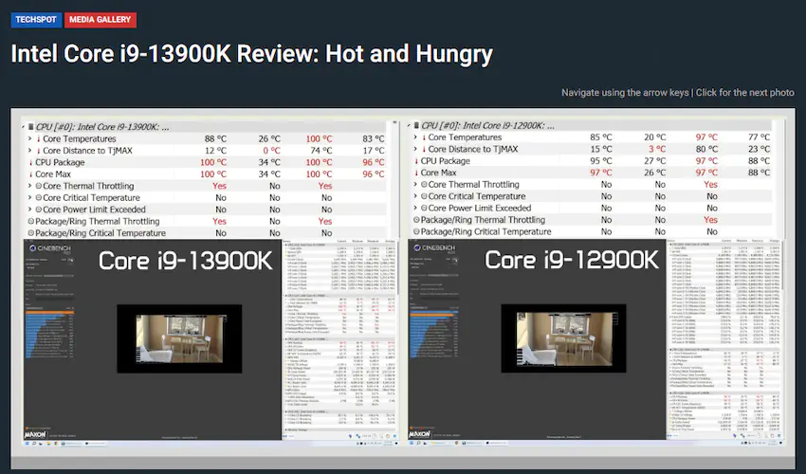Expand Core Distance to TjMAX in 13900K panel

pyautogui.click(x=29, y=151)
